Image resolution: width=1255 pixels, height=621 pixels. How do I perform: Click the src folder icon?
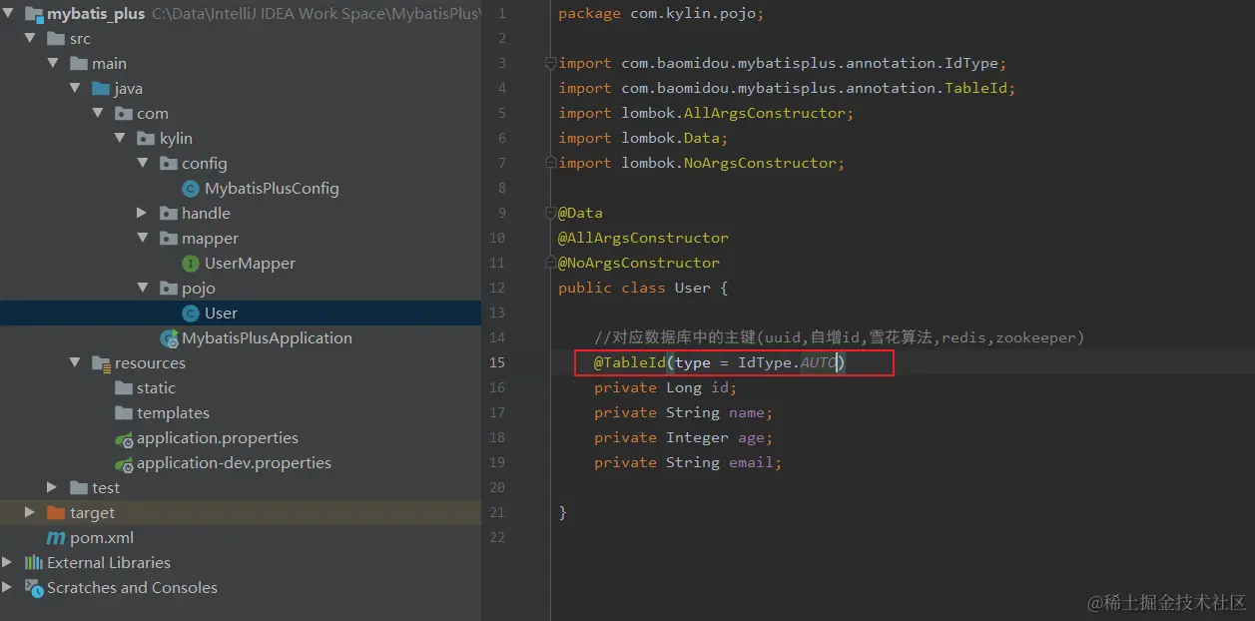(56, 39)
